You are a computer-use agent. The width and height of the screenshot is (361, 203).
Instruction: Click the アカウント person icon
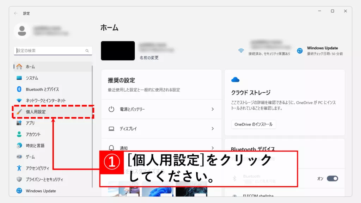coord(19,134)
